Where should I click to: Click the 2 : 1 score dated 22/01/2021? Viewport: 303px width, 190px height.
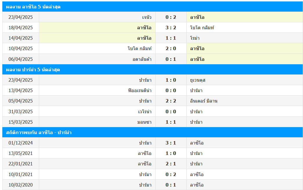click(x=171, y=164)
